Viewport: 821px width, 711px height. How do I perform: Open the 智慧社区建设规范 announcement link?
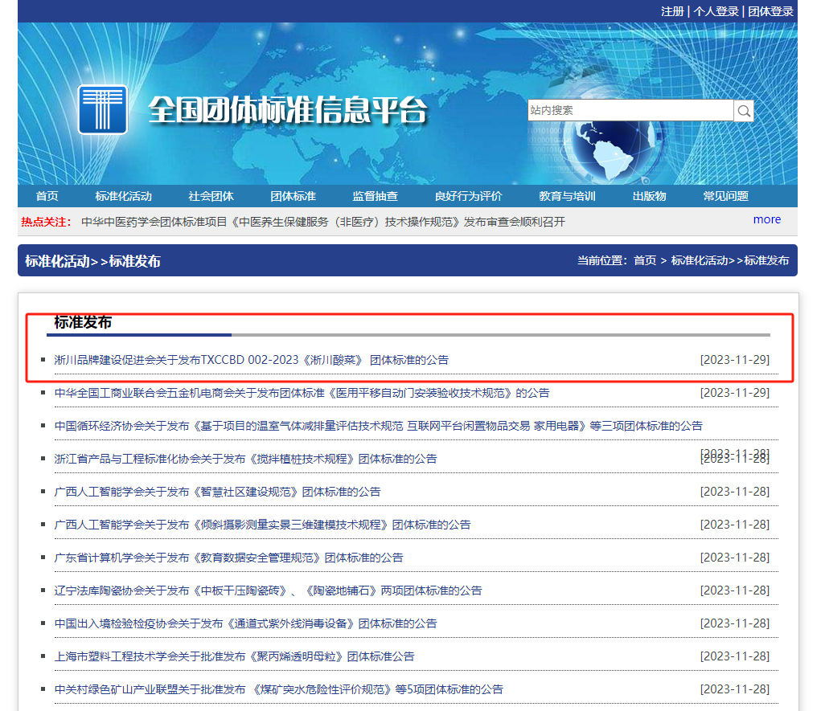point(217,492)
